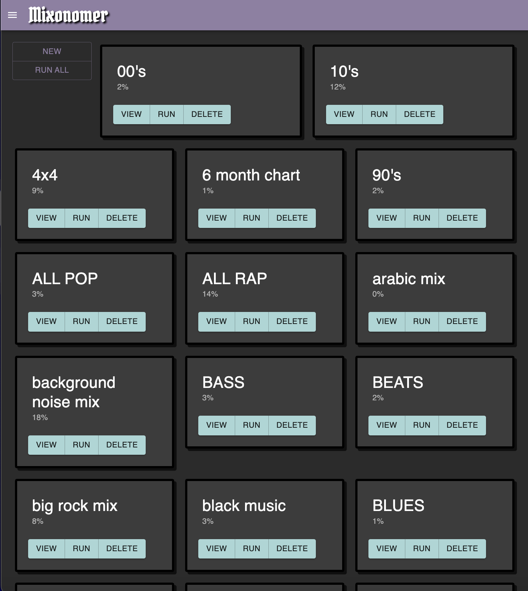Run the BASS playlist
This screenshot has height=591, width=528.
pyautogui.click(x=251, y=425)
